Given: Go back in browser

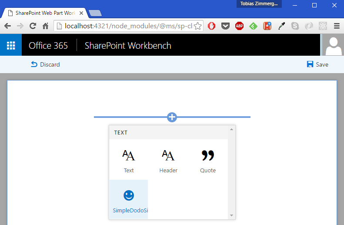Looking at the screenshot, I should [x=8, y=26].
